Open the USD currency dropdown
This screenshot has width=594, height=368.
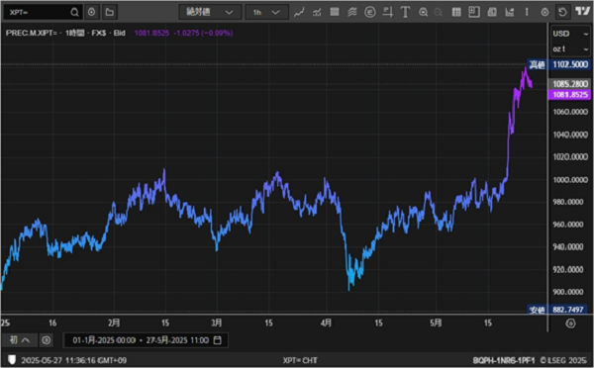pos(570,34)
